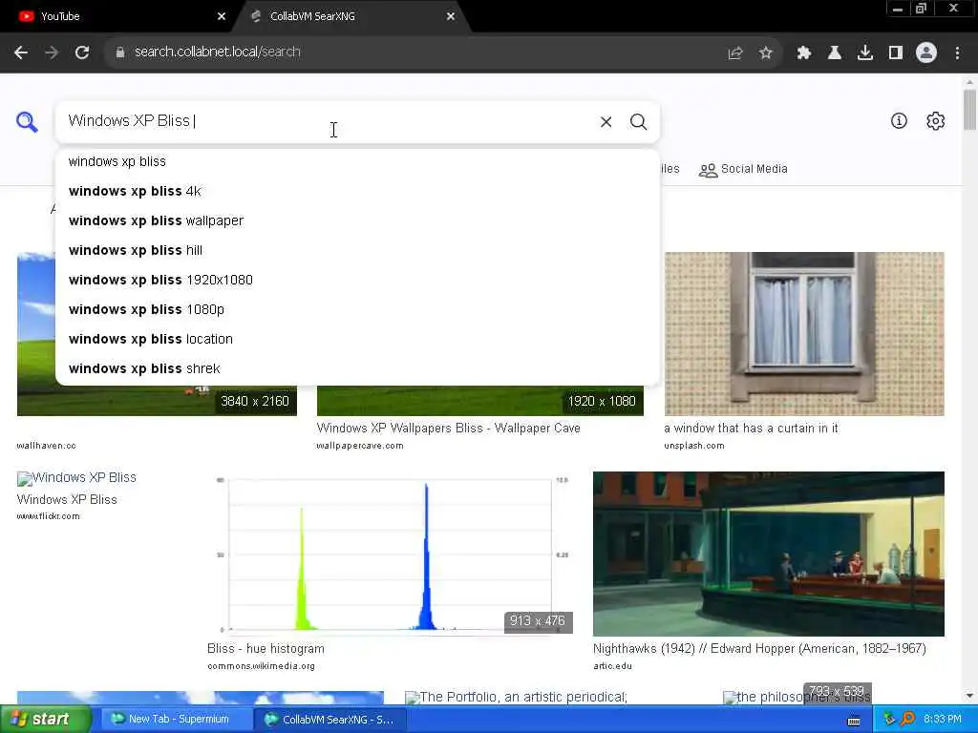Open the Nighthawks painting thumbnail
Image resolution: width=978 pixels, height=733 pixels.
[x=769, y=554]
